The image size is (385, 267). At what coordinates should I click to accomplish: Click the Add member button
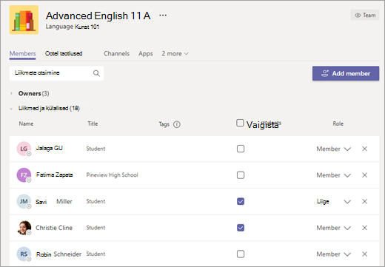pyautogui.click(x=346, y=73)
